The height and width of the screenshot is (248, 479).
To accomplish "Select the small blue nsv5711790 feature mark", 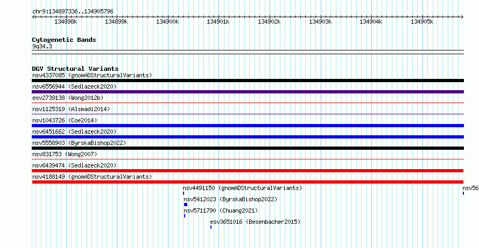I will pos(185,216).
